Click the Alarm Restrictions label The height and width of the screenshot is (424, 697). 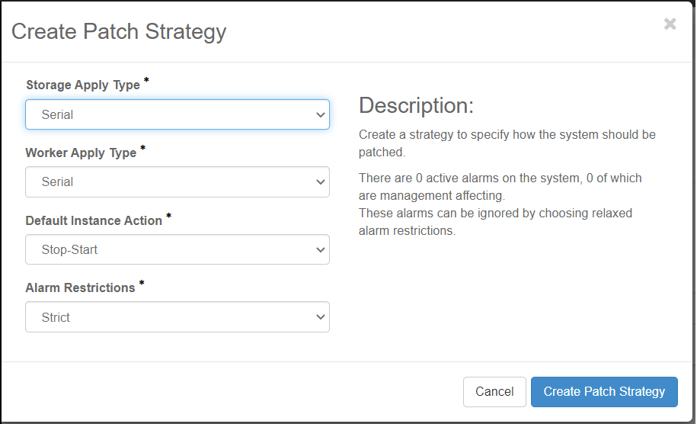click(80, 288)
